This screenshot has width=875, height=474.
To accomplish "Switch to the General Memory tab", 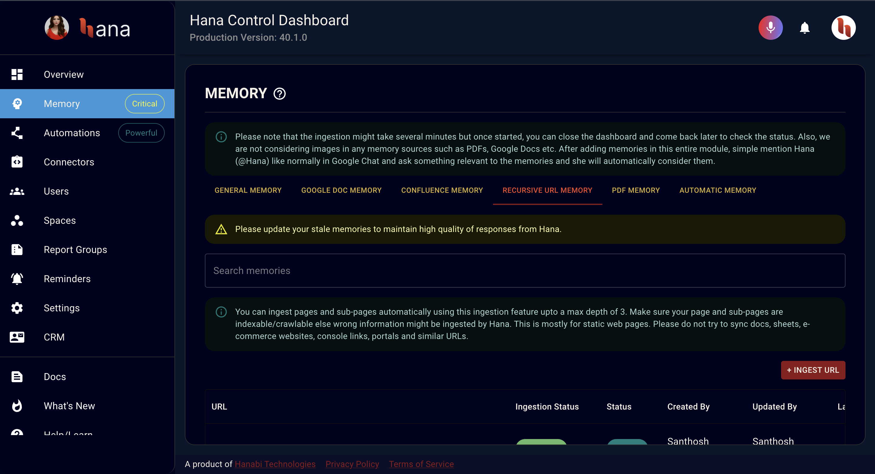I will coord(248,190).
